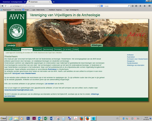Open Windows Media Player from the taskbar

22,118
